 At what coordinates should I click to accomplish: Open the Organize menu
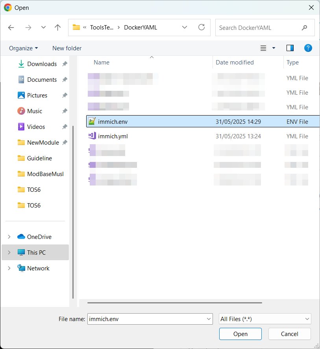pyautogui.click(x=24, y=48)
